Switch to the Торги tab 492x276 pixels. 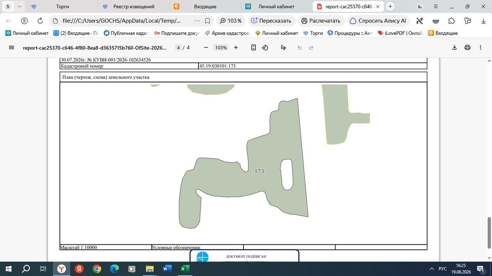point(62,7)
